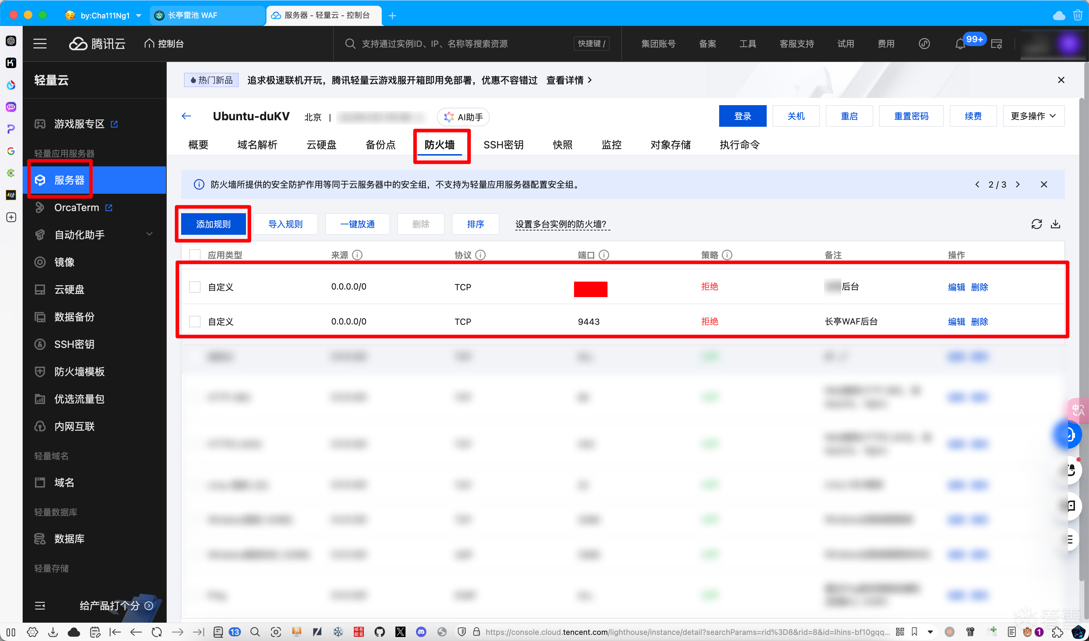Screen dimensions: 1089x641
Task: Open the 执行命令 tab
Action: tap(739, 144)
